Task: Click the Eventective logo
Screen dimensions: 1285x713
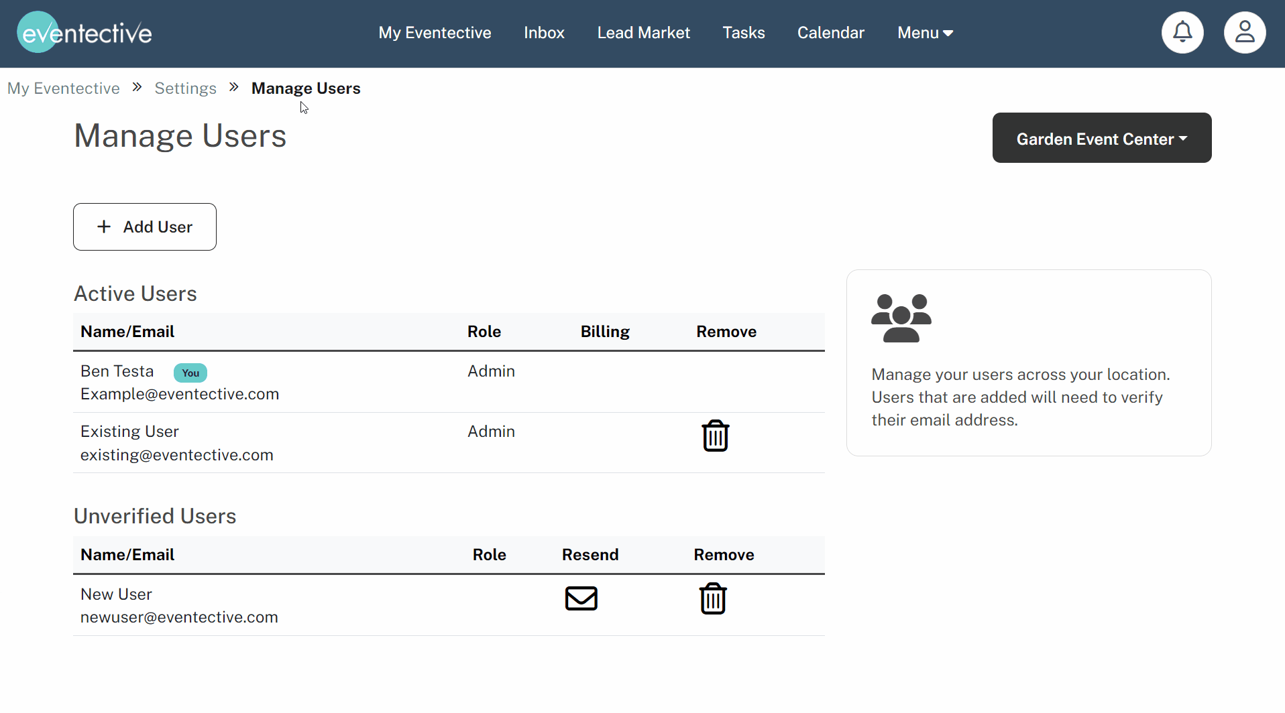Action: point(85,32)
